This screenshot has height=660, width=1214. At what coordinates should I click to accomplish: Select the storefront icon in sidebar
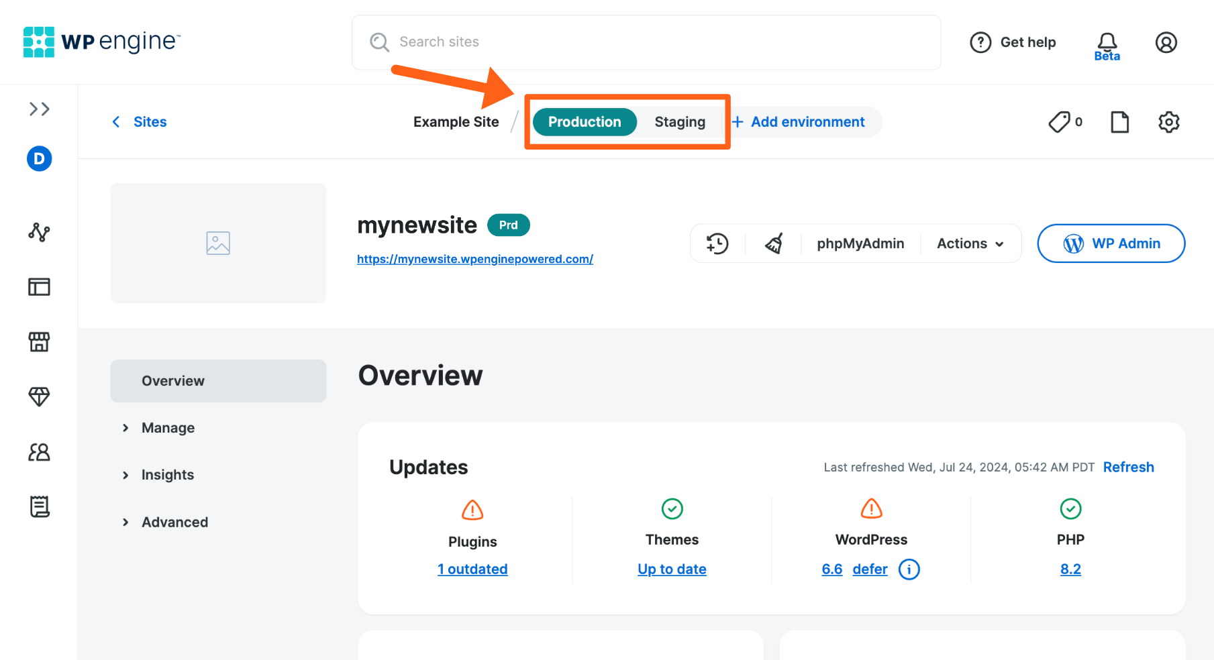[39, 341]
